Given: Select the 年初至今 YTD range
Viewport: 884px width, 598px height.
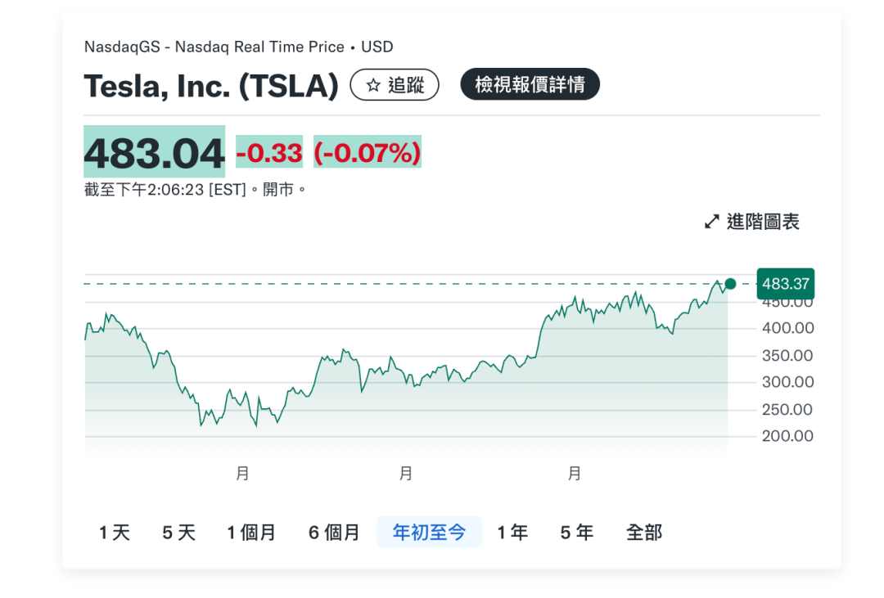Looking at the screenshot, I should point(429,533).
